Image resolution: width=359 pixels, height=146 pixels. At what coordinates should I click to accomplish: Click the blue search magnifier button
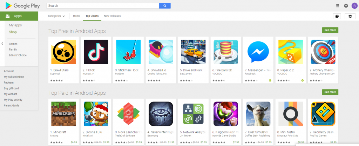coord(165,6)
